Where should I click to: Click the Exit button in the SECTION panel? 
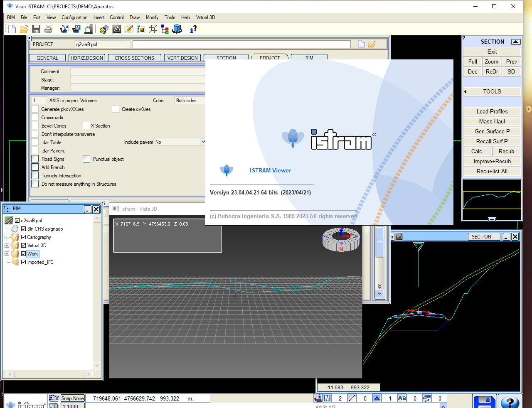[492, 52]
